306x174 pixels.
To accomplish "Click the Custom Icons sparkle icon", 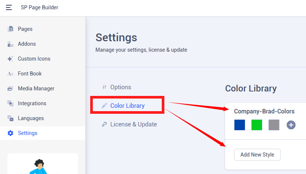I will tap(10, 59).
